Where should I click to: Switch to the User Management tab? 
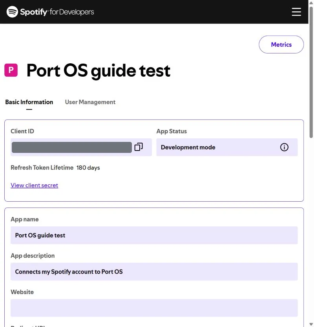[90, 102]
